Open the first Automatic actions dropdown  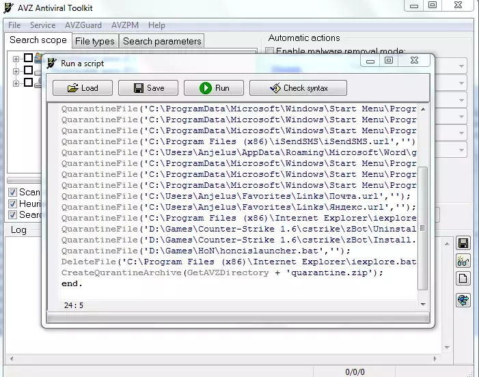coord(461,66)
